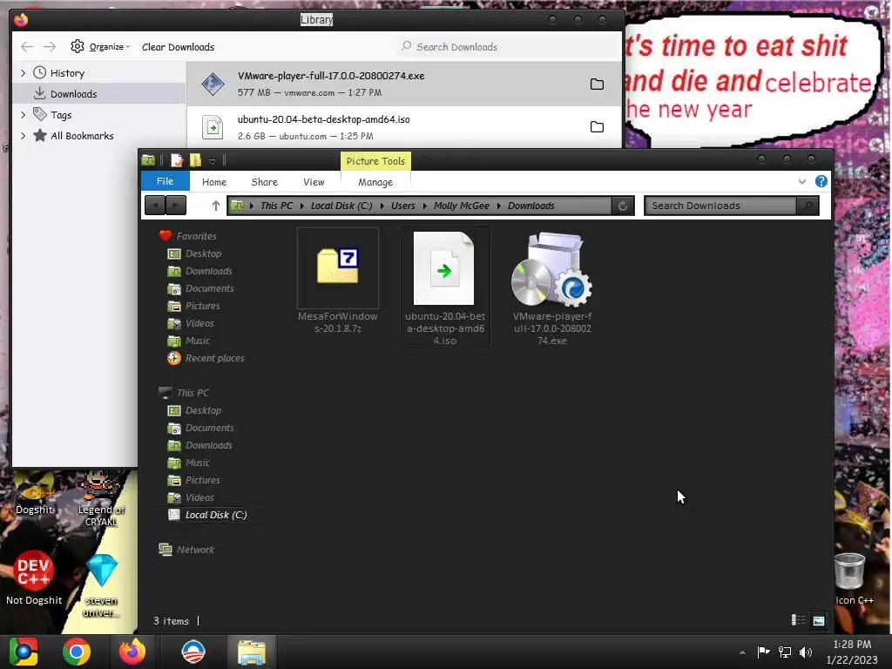Select Downloads in Library sidebar
This screenshot has width=892, height=669.
point(99,94)
